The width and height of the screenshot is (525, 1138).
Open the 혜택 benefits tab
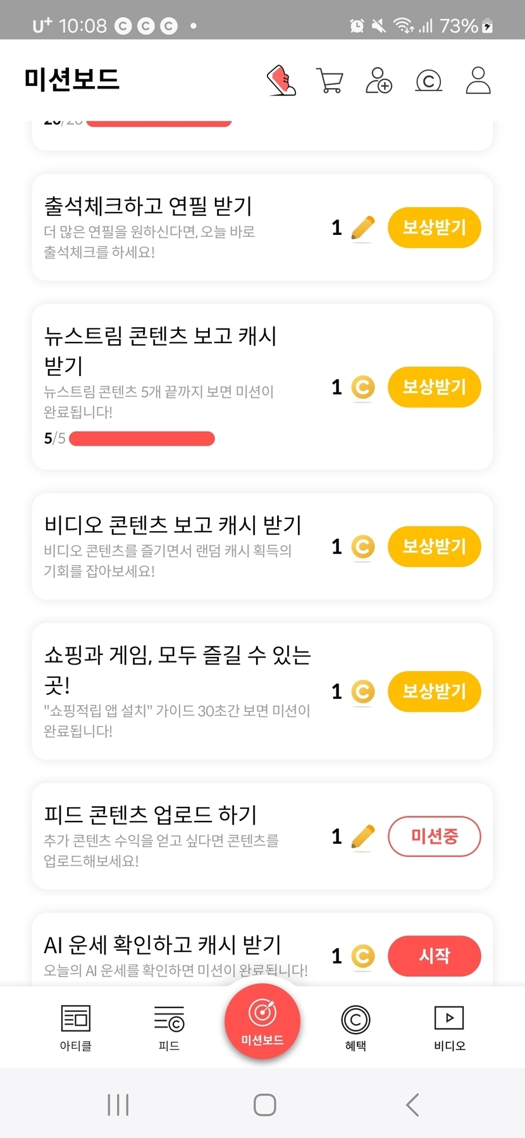(355, 1027)
